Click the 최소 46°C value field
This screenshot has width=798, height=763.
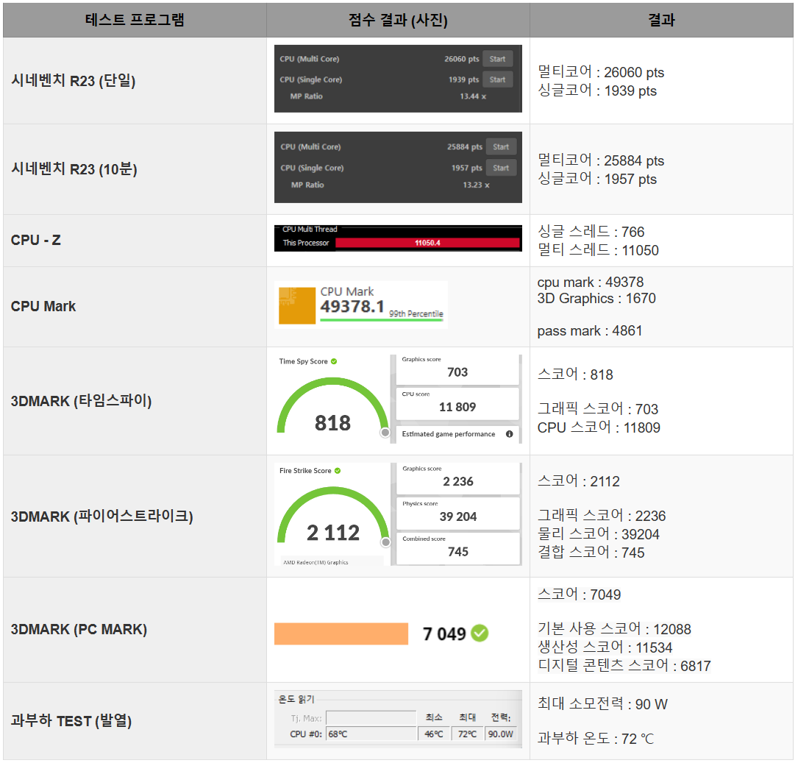[434, 734]
